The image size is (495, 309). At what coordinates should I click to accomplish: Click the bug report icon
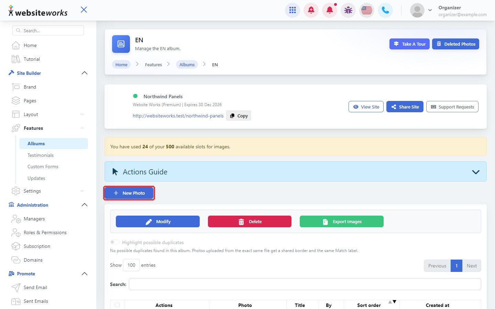[348, 10]
